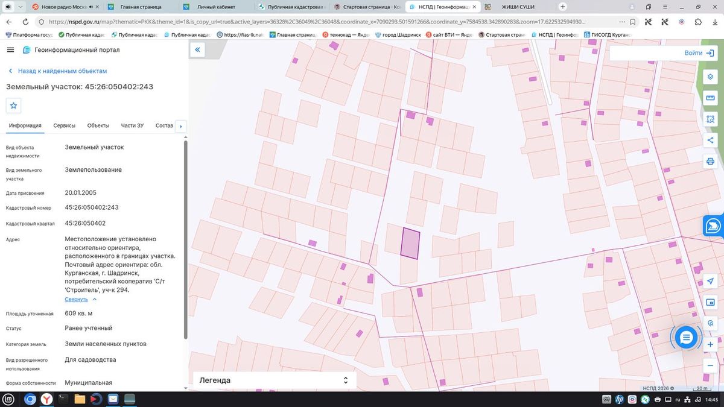Viewport: 724px width, 407px height.
Task: Center the map on my location
Action: 710,282
